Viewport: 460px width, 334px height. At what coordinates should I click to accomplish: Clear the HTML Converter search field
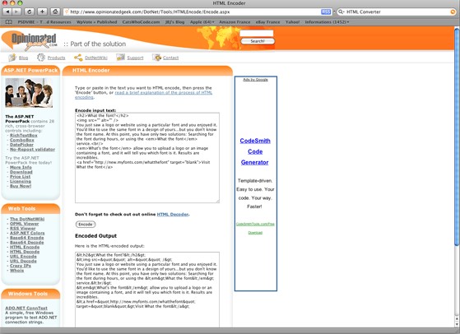click(453, 12)
